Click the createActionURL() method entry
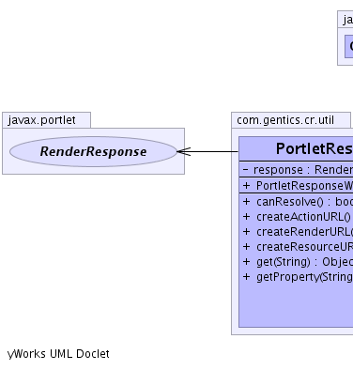The image size is (353, 370). click(x=297, y=217)
